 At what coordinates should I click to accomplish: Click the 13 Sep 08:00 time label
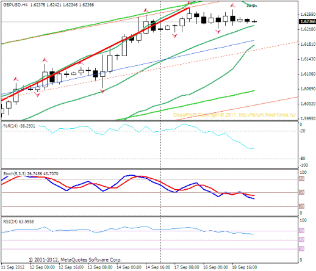click(100, 267)
